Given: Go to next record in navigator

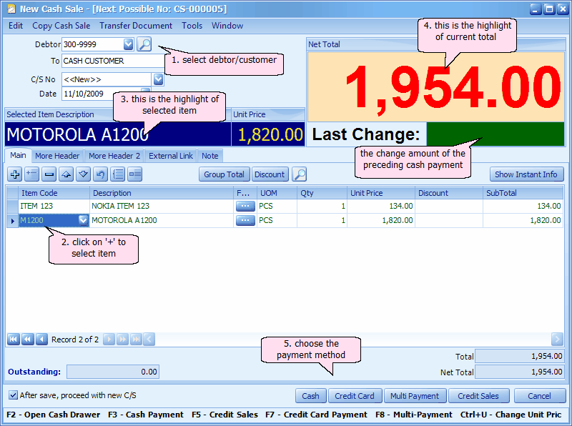Looking at the screenshot, I should (x=109, y=340).
